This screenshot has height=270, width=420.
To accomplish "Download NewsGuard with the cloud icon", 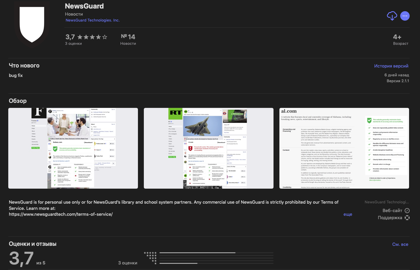I will click(x=392, y=16).
